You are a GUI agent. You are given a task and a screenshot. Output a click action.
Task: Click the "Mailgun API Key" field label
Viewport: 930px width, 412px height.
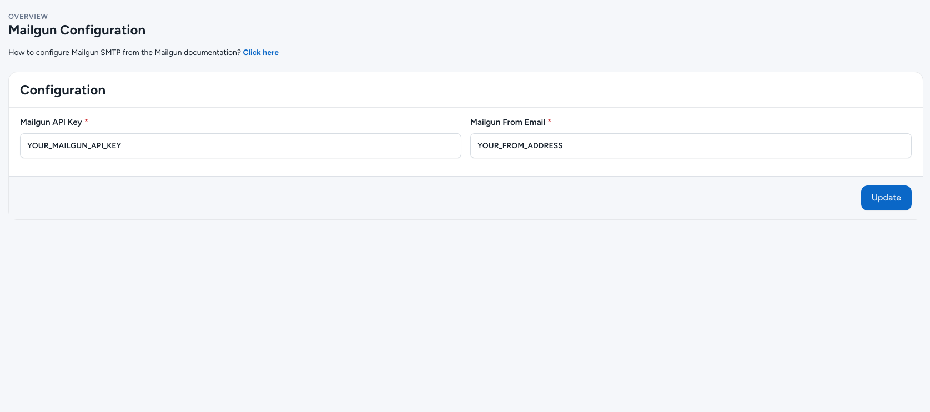51,122
